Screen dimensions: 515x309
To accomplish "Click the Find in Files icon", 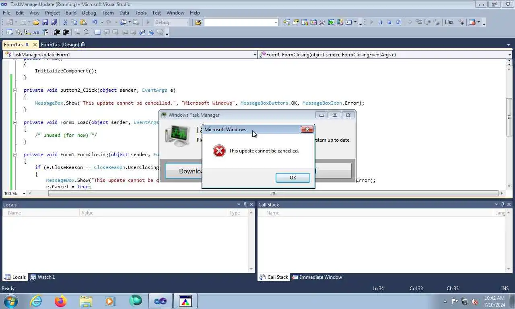I will pos(198,23).
